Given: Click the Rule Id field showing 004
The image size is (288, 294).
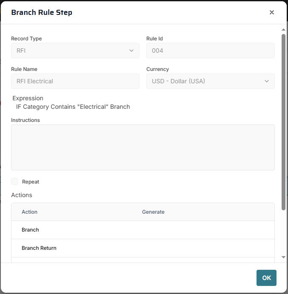Looking at the screenshot, I should [x=210, y=51].
